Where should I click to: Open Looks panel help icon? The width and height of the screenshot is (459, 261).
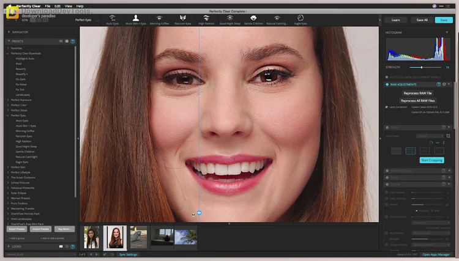click(73, 247)
